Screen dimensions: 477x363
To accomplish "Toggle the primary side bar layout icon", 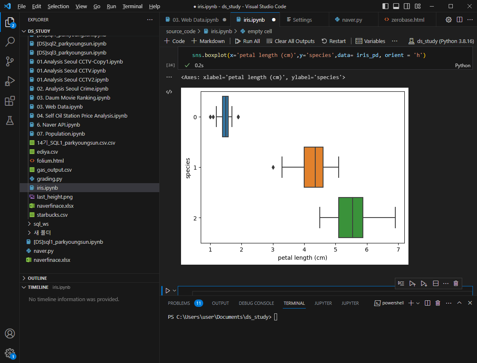I will 385,6.
